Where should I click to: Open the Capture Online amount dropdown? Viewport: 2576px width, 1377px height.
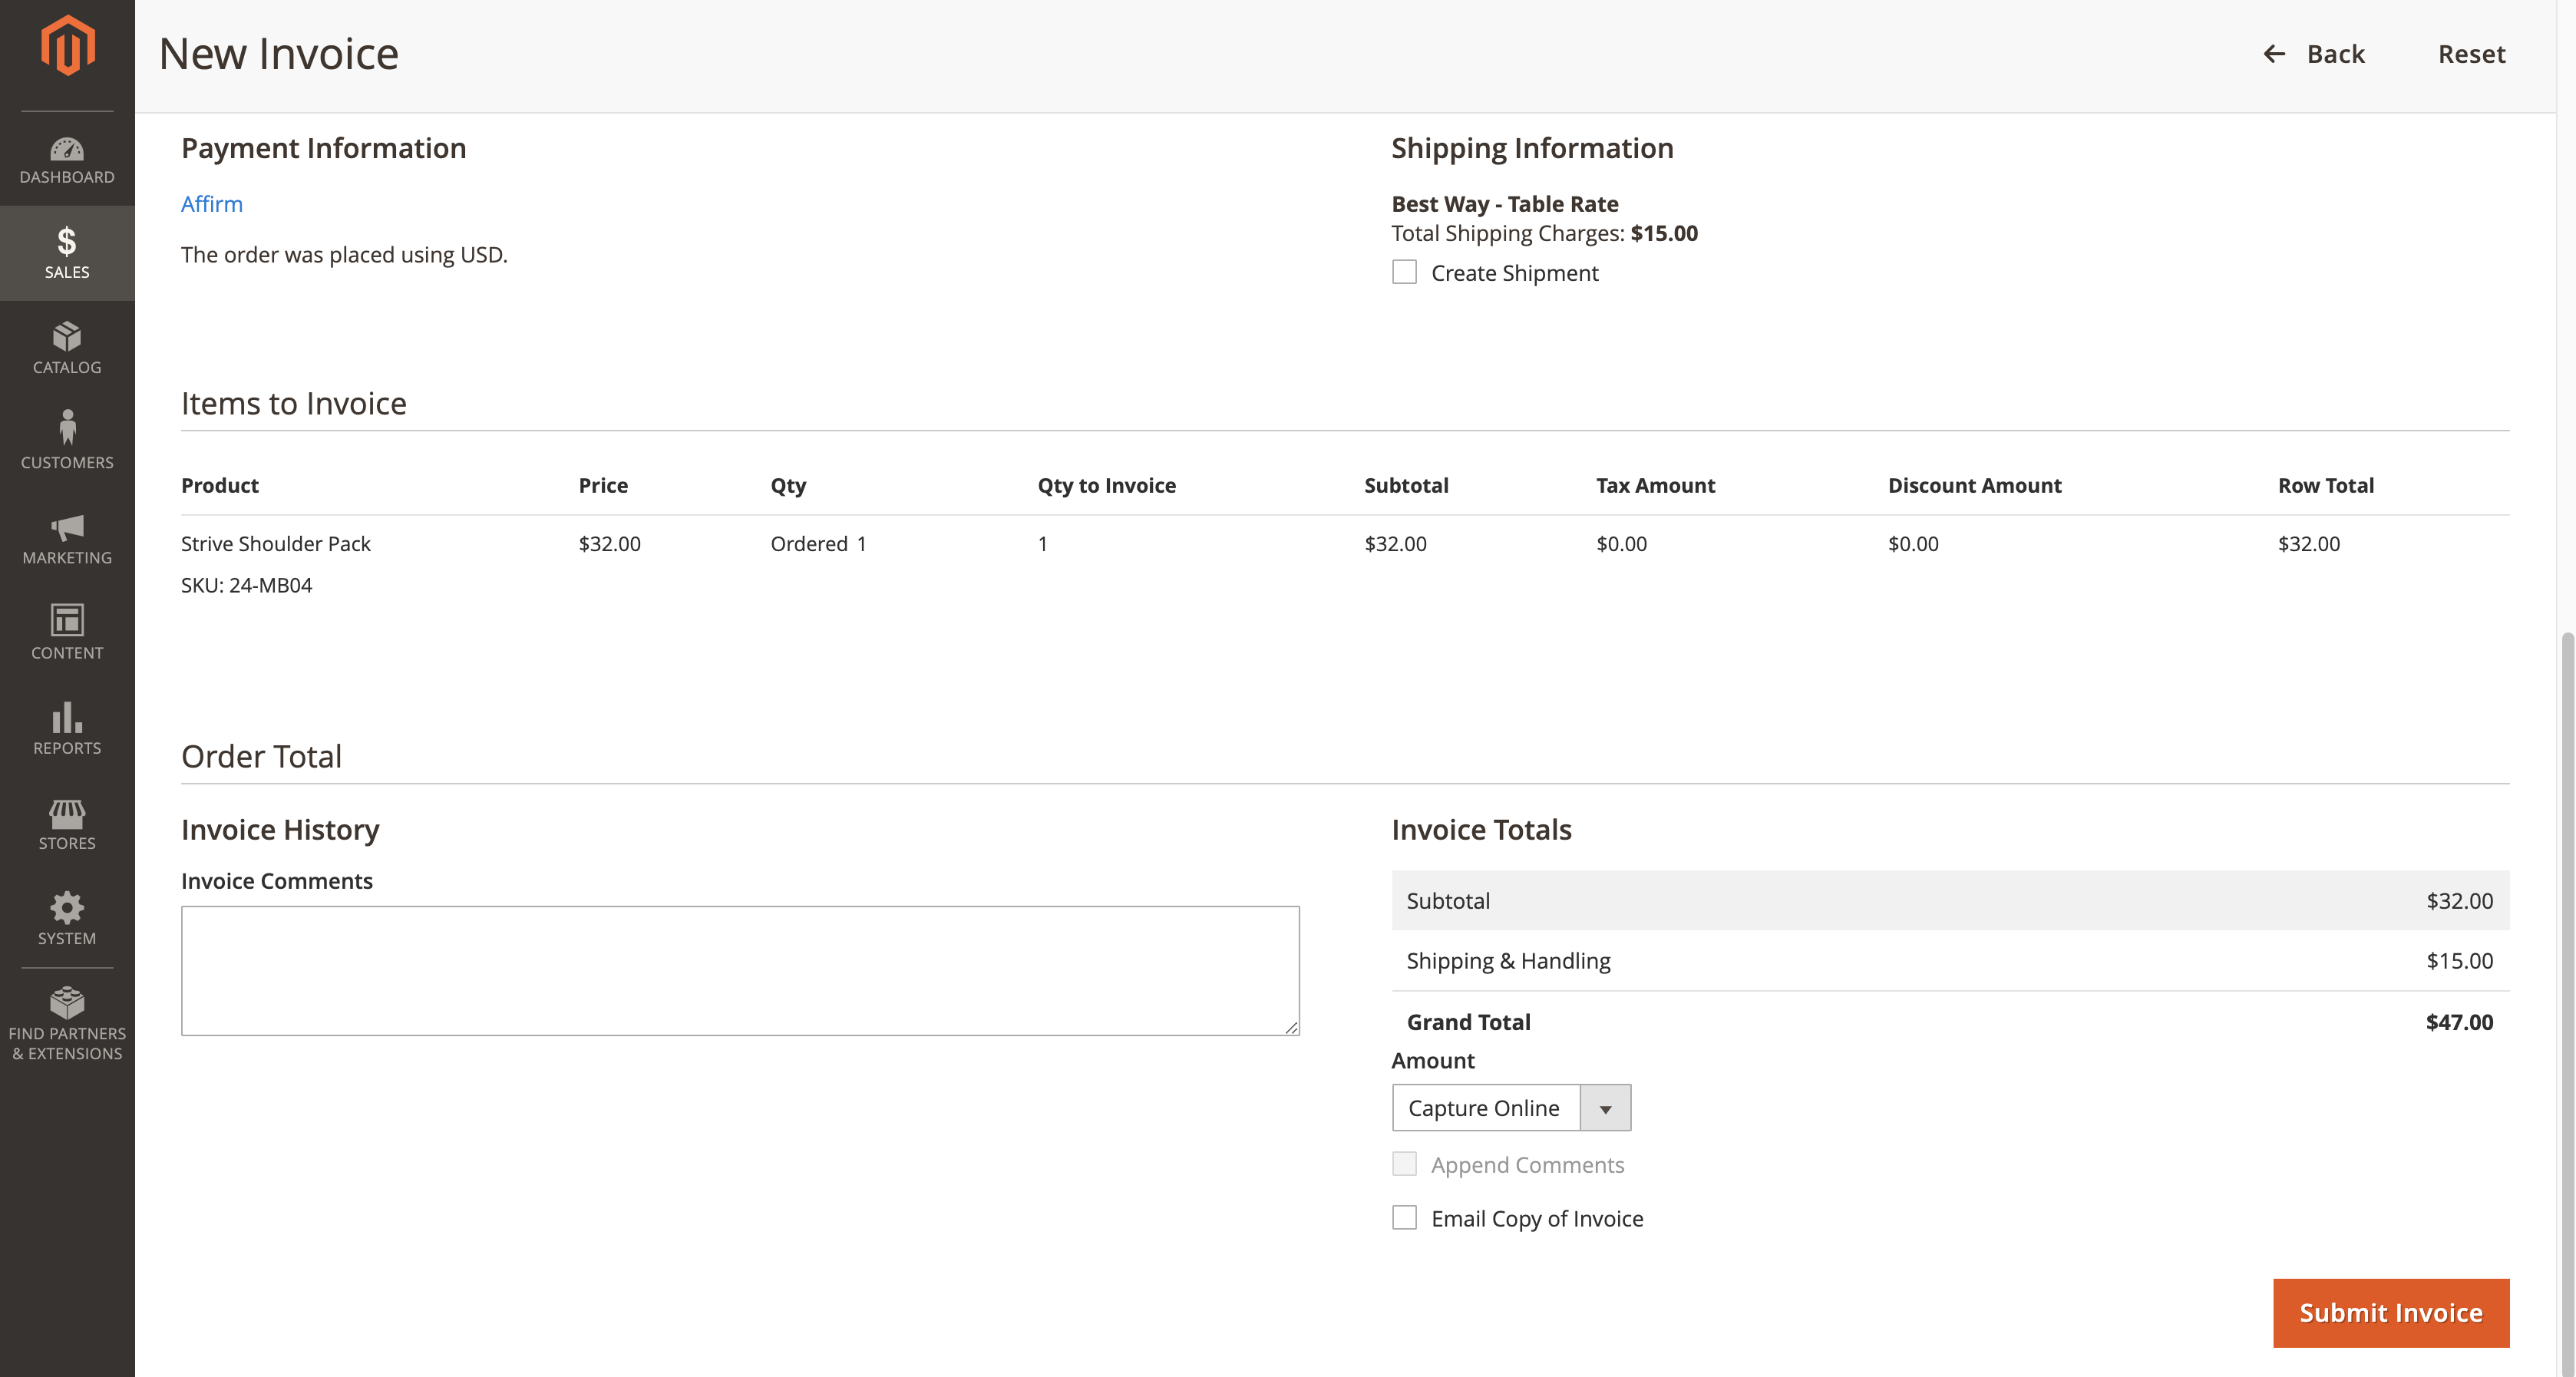(1511, 1108)
